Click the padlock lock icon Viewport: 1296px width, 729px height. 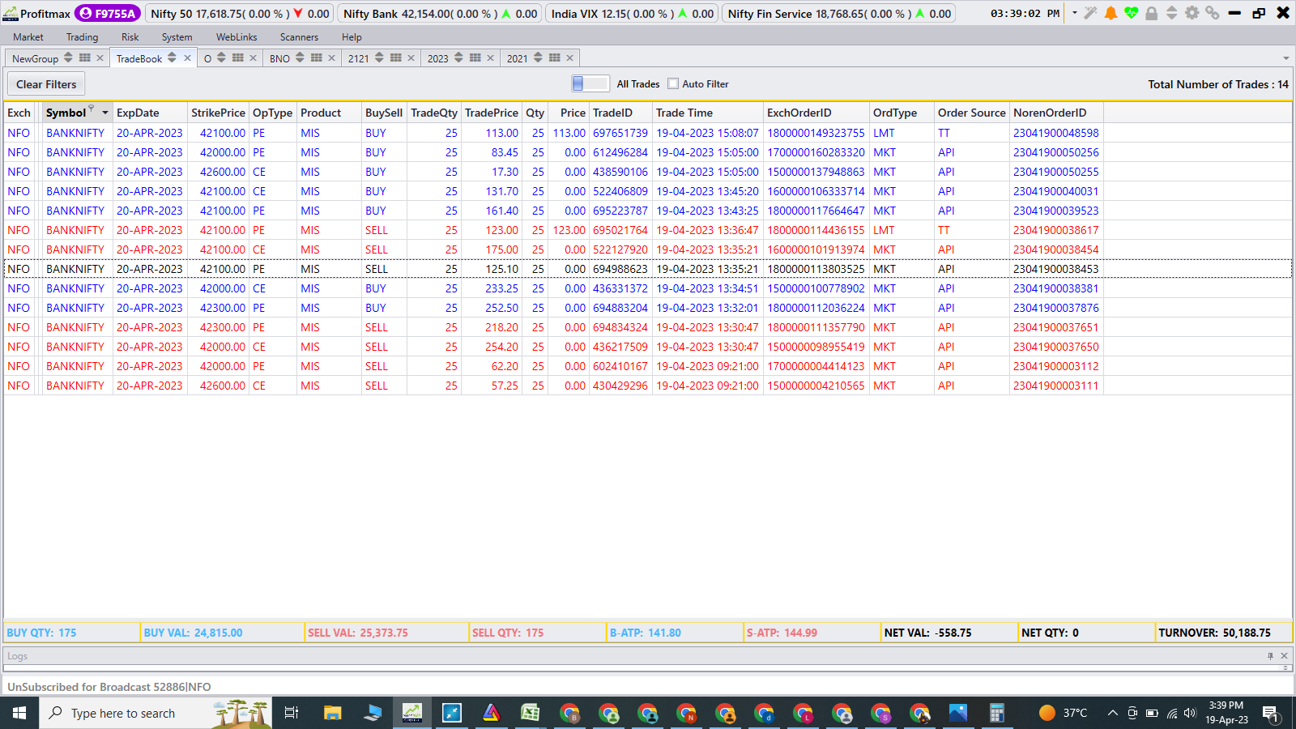1151,13
